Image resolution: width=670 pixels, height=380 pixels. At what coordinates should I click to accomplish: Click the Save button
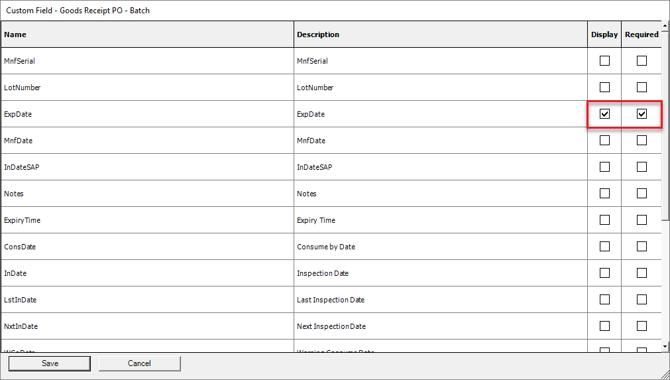pos(50,363)
